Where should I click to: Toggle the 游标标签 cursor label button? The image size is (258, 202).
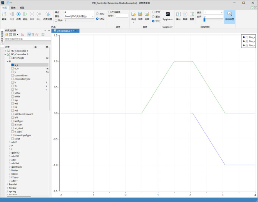[x=230, y=16]
